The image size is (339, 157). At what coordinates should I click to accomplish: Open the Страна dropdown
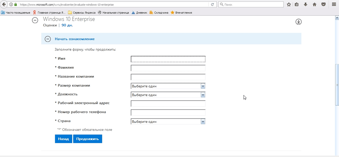tap(168, 122)
